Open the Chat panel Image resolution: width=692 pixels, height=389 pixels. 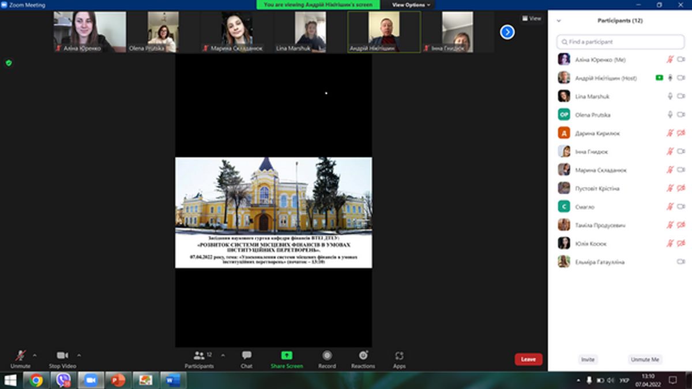click(246, 356)
